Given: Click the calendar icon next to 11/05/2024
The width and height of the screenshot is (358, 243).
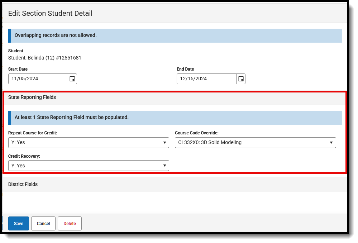Looking at the screenshot, I should pos(72,78).
